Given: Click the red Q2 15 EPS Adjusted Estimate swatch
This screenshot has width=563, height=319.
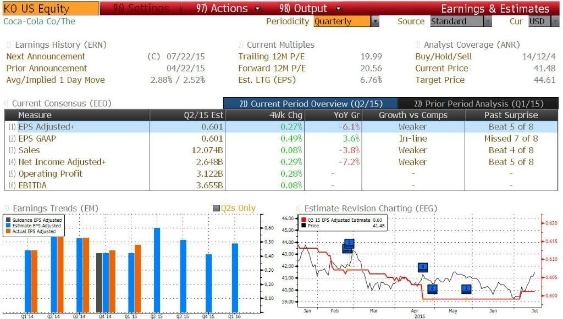Looking at the screenshot, I should 303,220.
